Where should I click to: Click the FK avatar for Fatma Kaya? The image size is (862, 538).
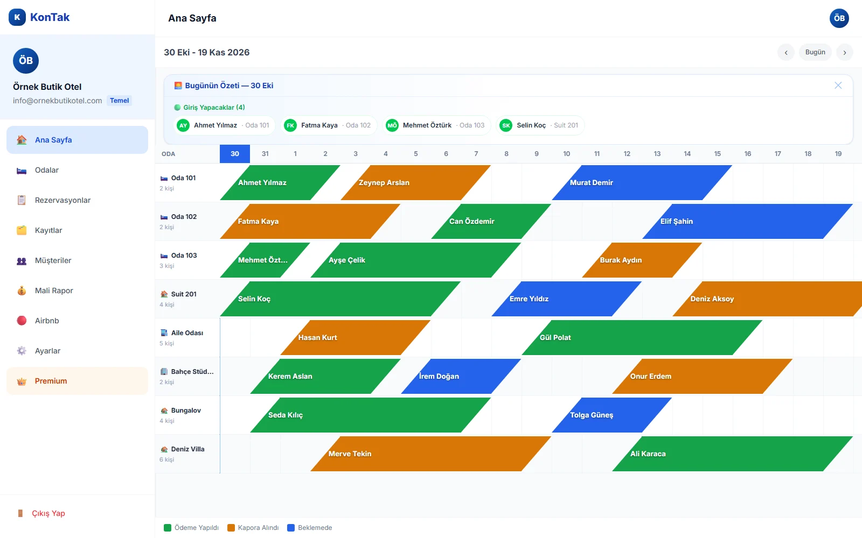click(x=290, y=125)
